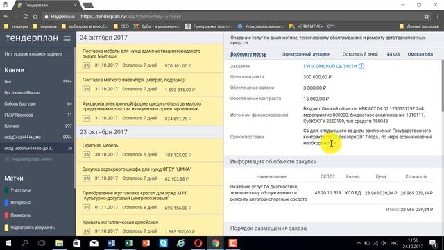Reload the page with the refresh icon

26,17
